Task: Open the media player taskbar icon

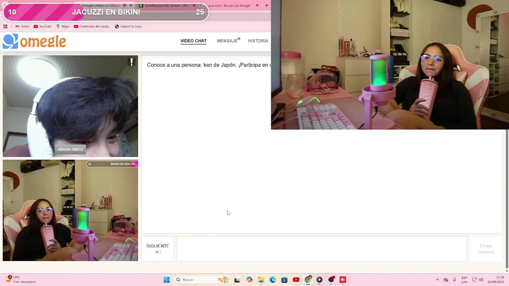Action: point(319,280)
